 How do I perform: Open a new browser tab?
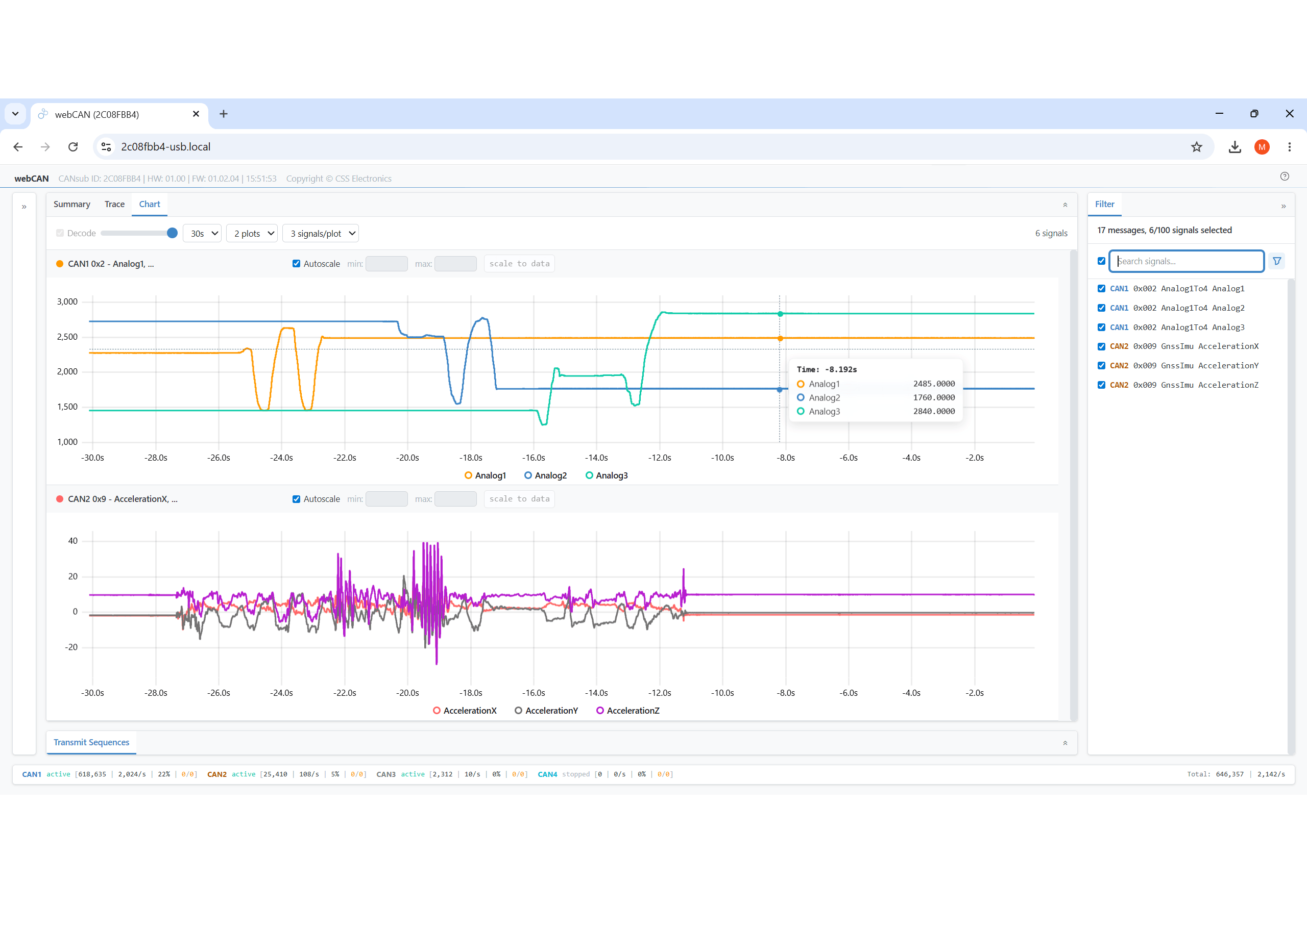tap(224, 114)
